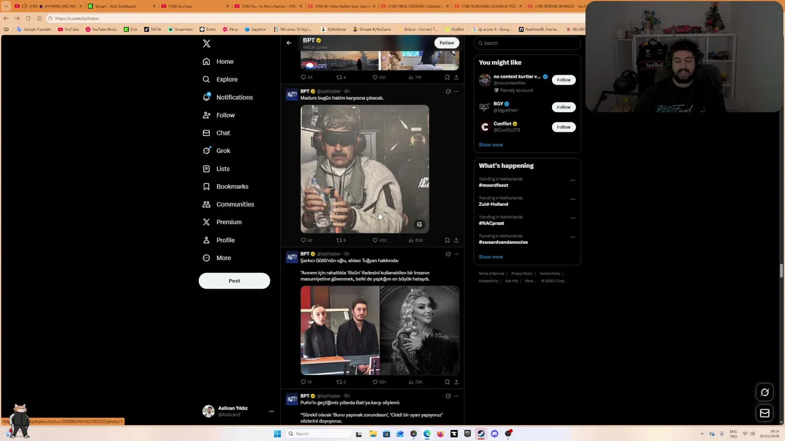Open options for #zwaardvandamocles trend
This screenshot has width=785, height=441.
pos(573,237)
